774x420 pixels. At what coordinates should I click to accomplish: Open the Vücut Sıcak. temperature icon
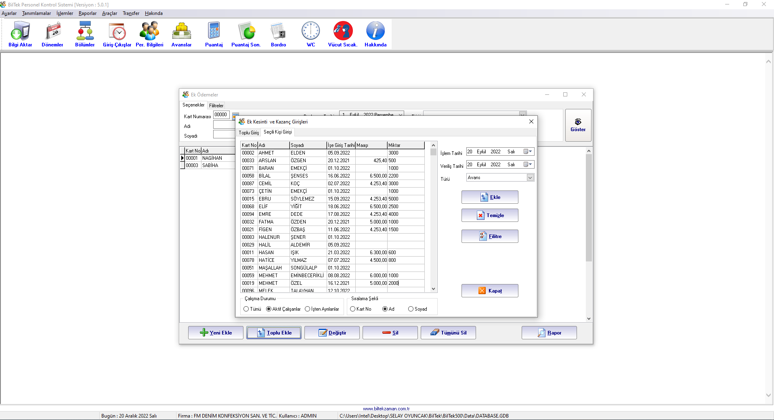coord(343,34)
